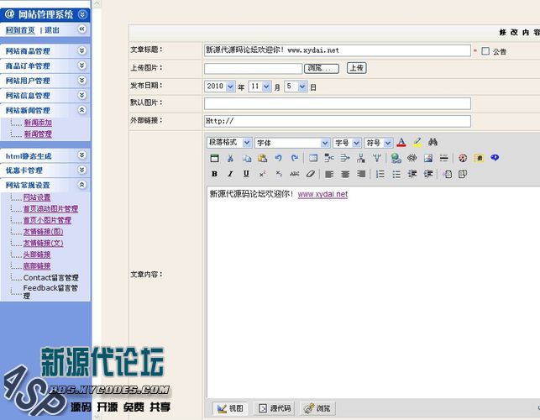Insert an image using picture icon
The height and width of the screenshot is (420, 540).
[x=428, y=158]
